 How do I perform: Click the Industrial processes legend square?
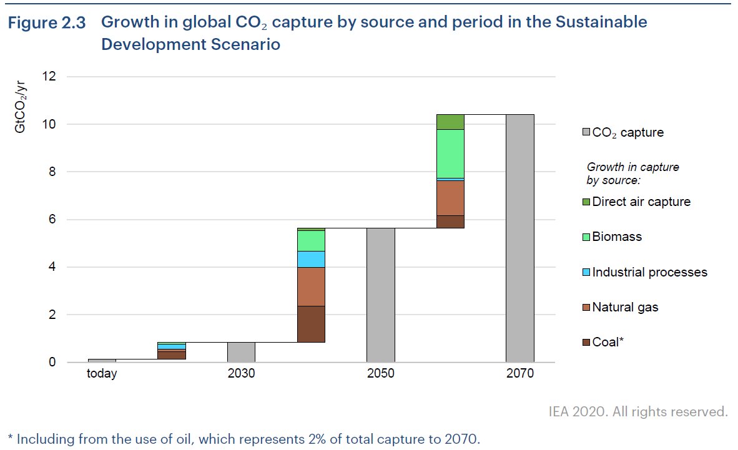click(586, 272)
